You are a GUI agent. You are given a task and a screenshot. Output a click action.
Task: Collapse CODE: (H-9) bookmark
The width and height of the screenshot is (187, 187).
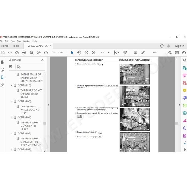(11, 149)
